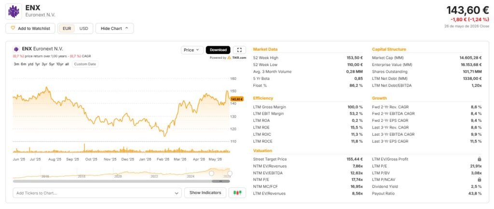This screenshot has height=209, width=494.
Task: Click the left range slider handle
Action: coord(211,173)
